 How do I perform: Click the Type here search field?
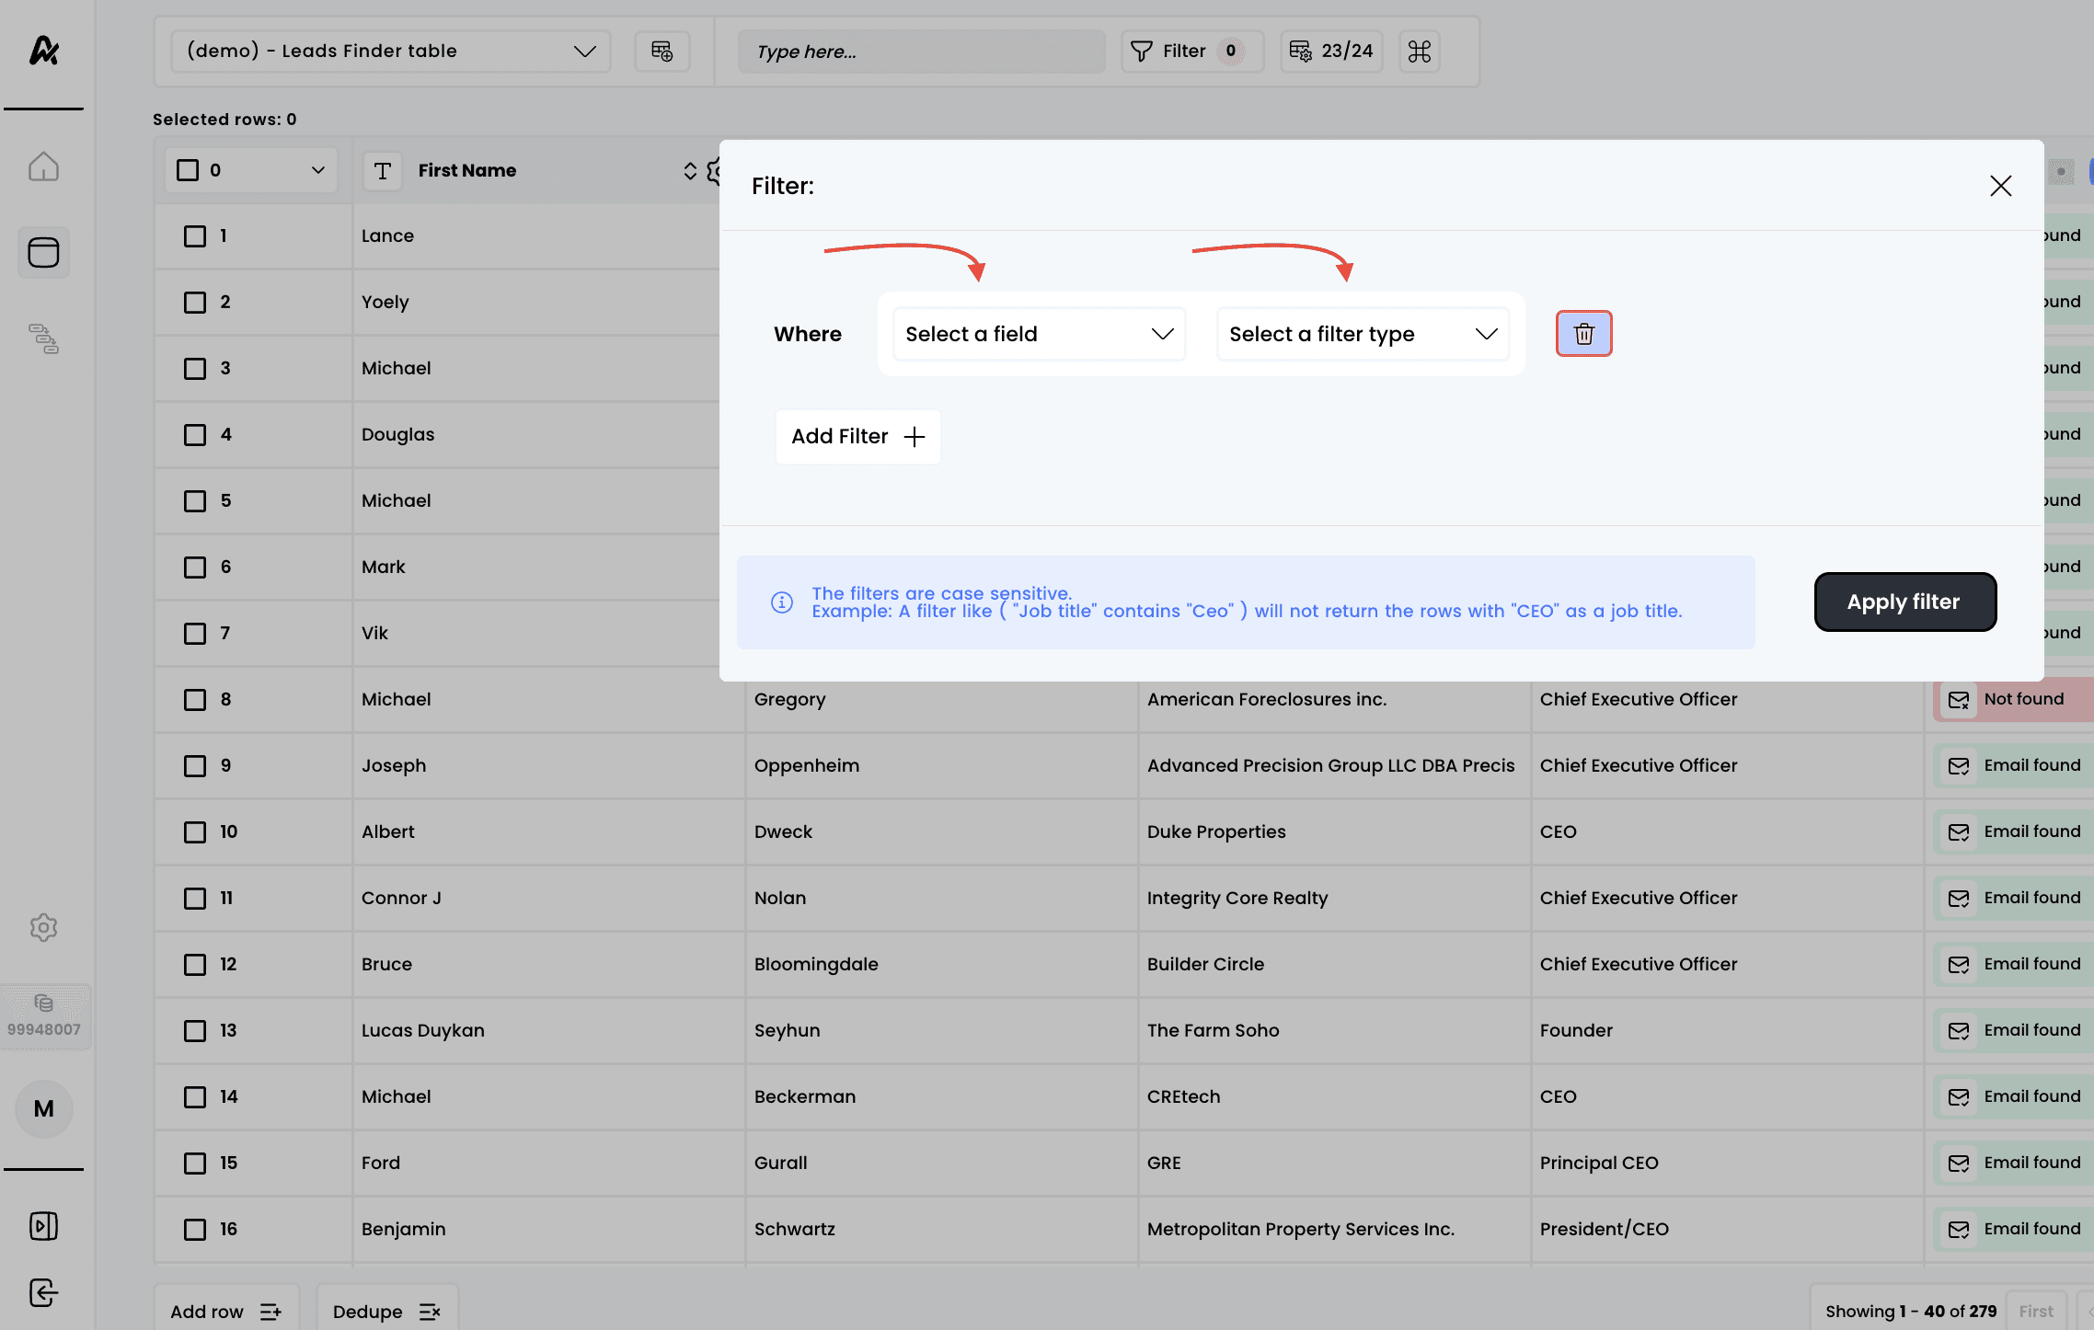point(920,52)
